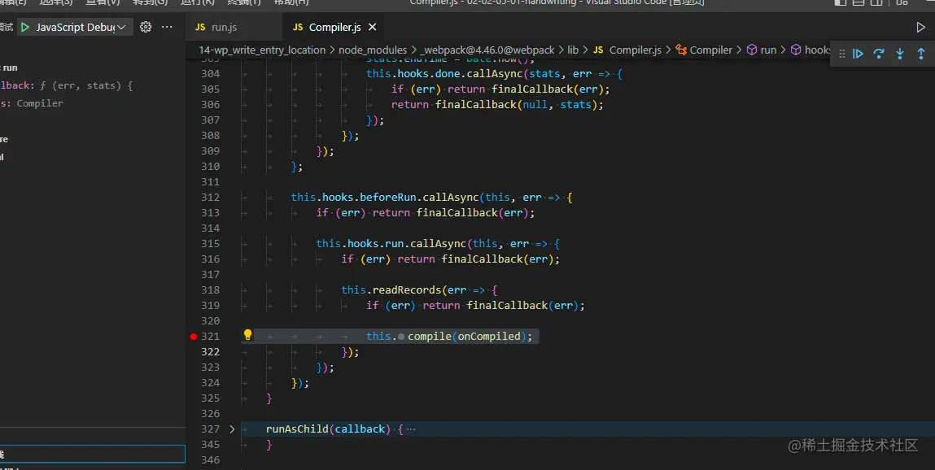Image resolution: width=935 pixels, height=470 pixels.
Task: Open the lib folder breadcrumb
Action: point(573,50)
